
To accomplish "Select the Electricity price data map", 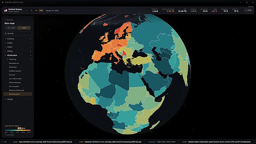I will tap(18, 94).
